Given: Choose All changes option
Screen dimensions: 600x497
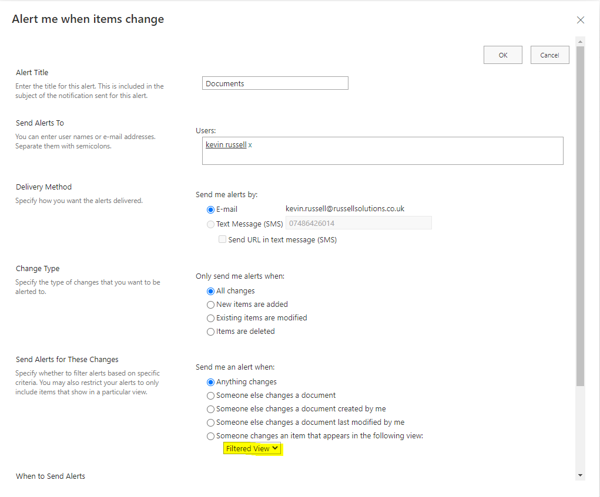Looking at the screenshot, I should click(x=210, y=291).
